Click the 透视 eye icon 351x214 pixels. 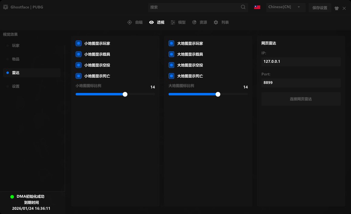152,22
